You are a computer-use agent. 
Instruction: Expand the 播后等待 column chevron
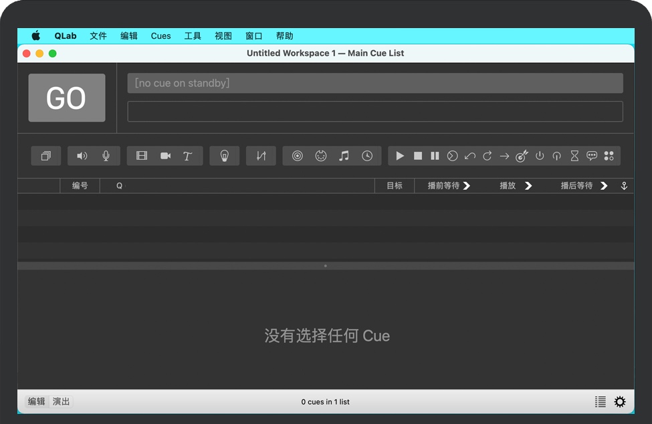tap(604, 186)
